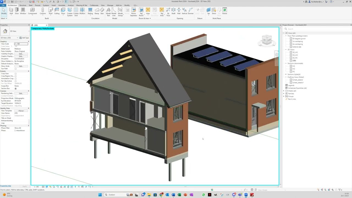Image resolution: width=352 pixels, height=198 pixels.
Task: Expand the Sections (tijdelijk) node
Action: tap(286, 74)
